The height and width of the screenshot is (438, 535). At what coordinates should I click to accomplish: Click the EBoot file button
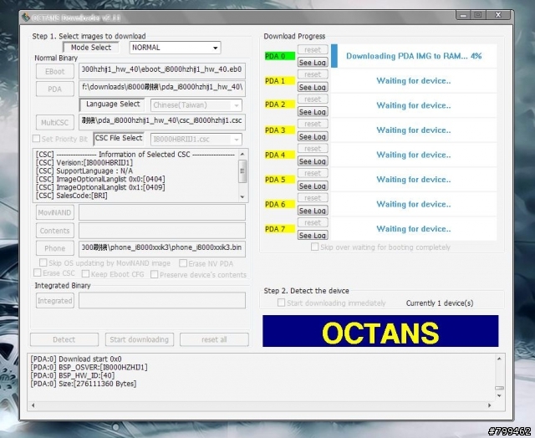(x=55, y=71)
